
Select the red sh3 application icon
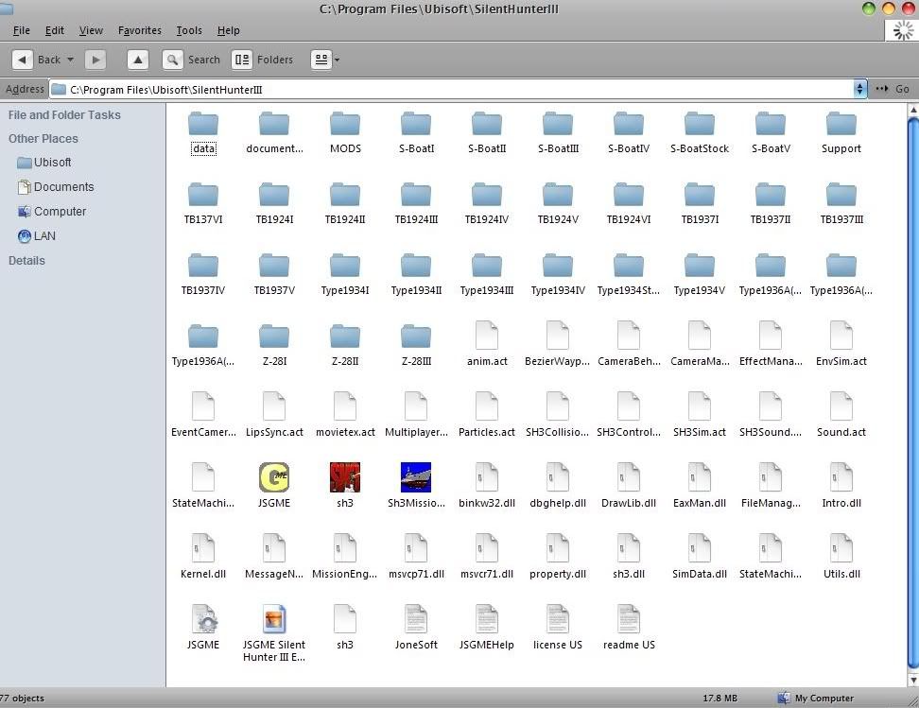[x=344, y=477]
